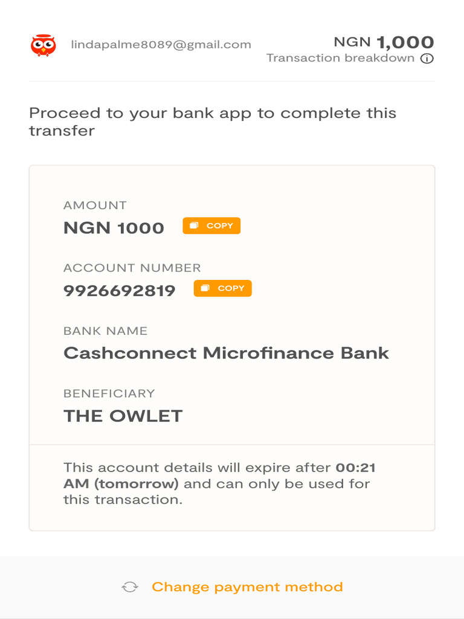The image size is (464, 619).
Task: Click the refresh arrows icon at the bottom
Action: (130, 587)
